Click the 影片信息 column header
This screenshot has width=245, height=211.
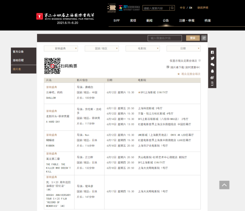click(82, 80)
